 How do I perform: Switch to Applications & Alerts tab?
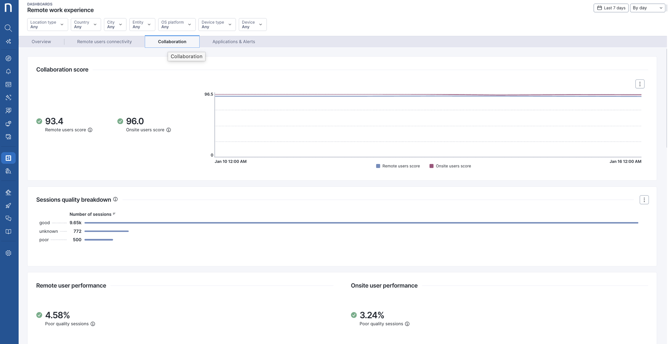tap(233, 42)
